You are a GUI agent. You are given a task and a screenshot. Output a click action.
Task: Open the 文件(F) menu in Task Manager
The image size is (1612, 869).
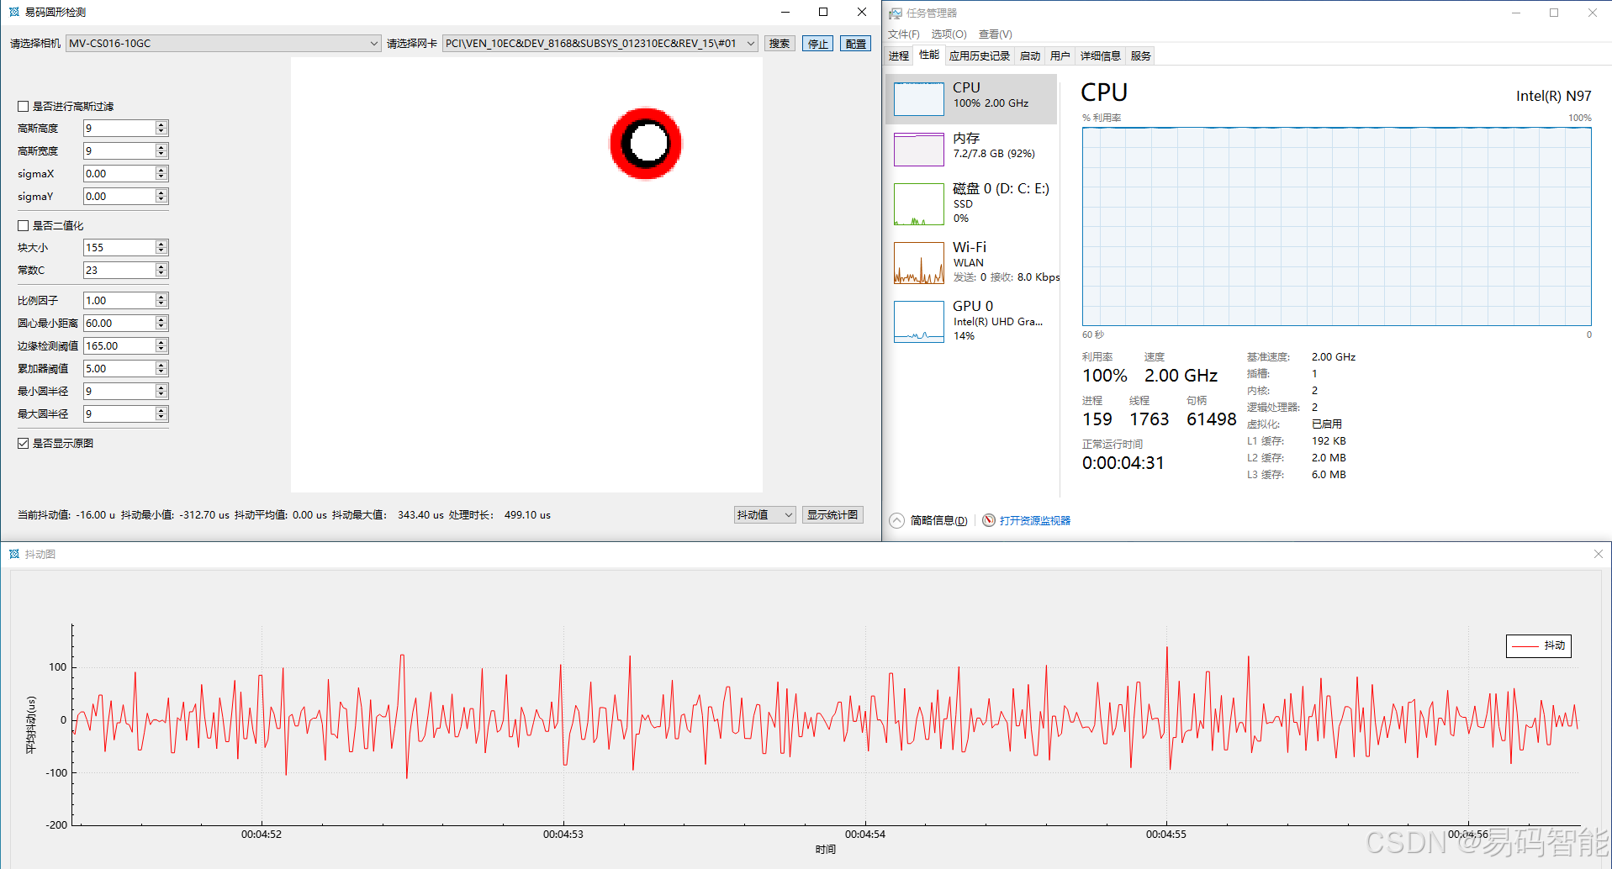tap(903, 34)
